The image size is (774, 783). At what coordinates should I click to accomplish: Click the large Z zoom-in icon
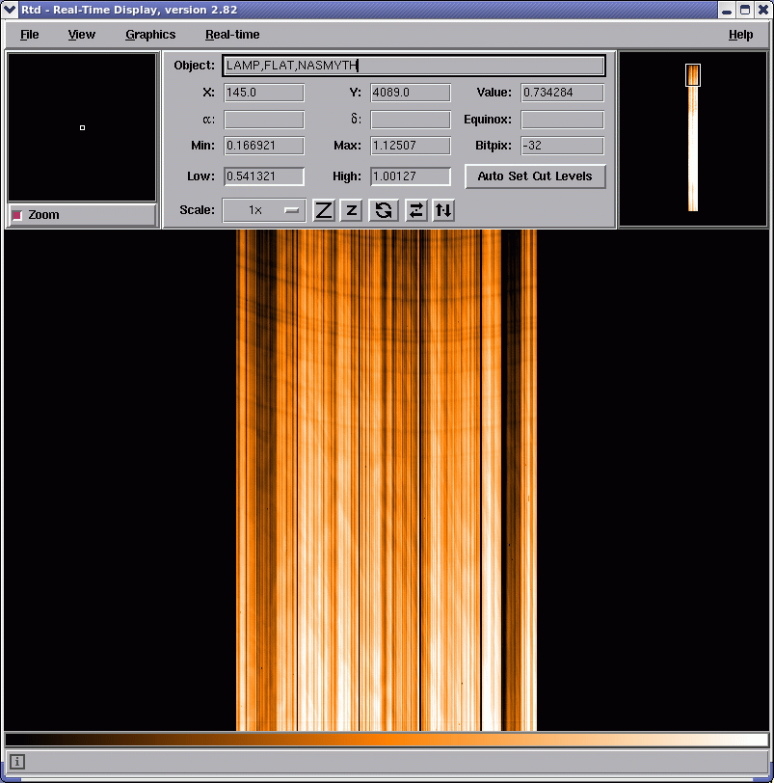coord(324,210)
